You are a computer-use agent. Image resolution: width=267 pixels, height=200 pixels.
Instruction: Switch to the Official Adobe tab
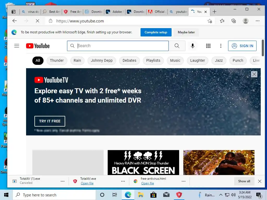[157, 12]
